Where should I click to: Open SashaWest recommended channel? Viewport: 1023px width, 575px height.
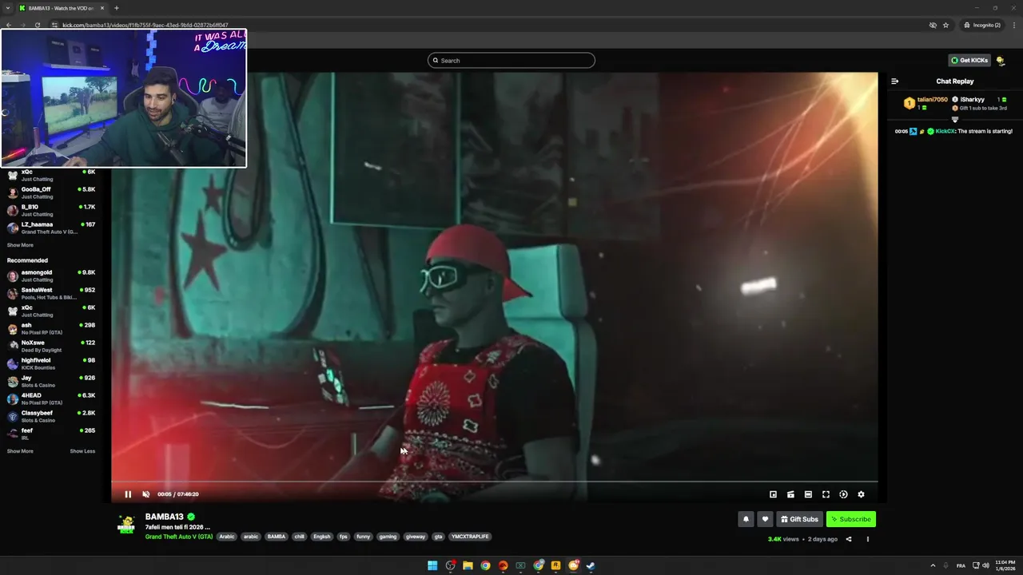coord(51,293)
